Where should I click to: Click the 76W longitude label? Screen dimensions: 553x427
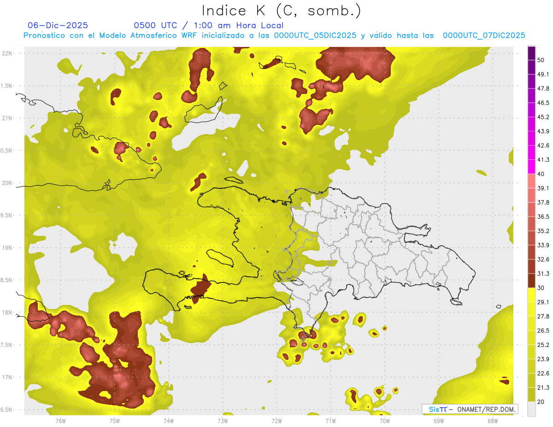(x=60, y=421)
